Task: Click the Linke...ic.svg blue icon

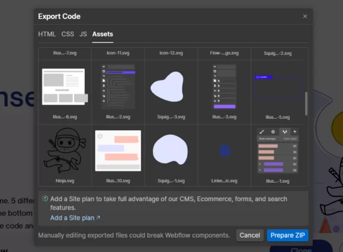Action: pos(225,151)
